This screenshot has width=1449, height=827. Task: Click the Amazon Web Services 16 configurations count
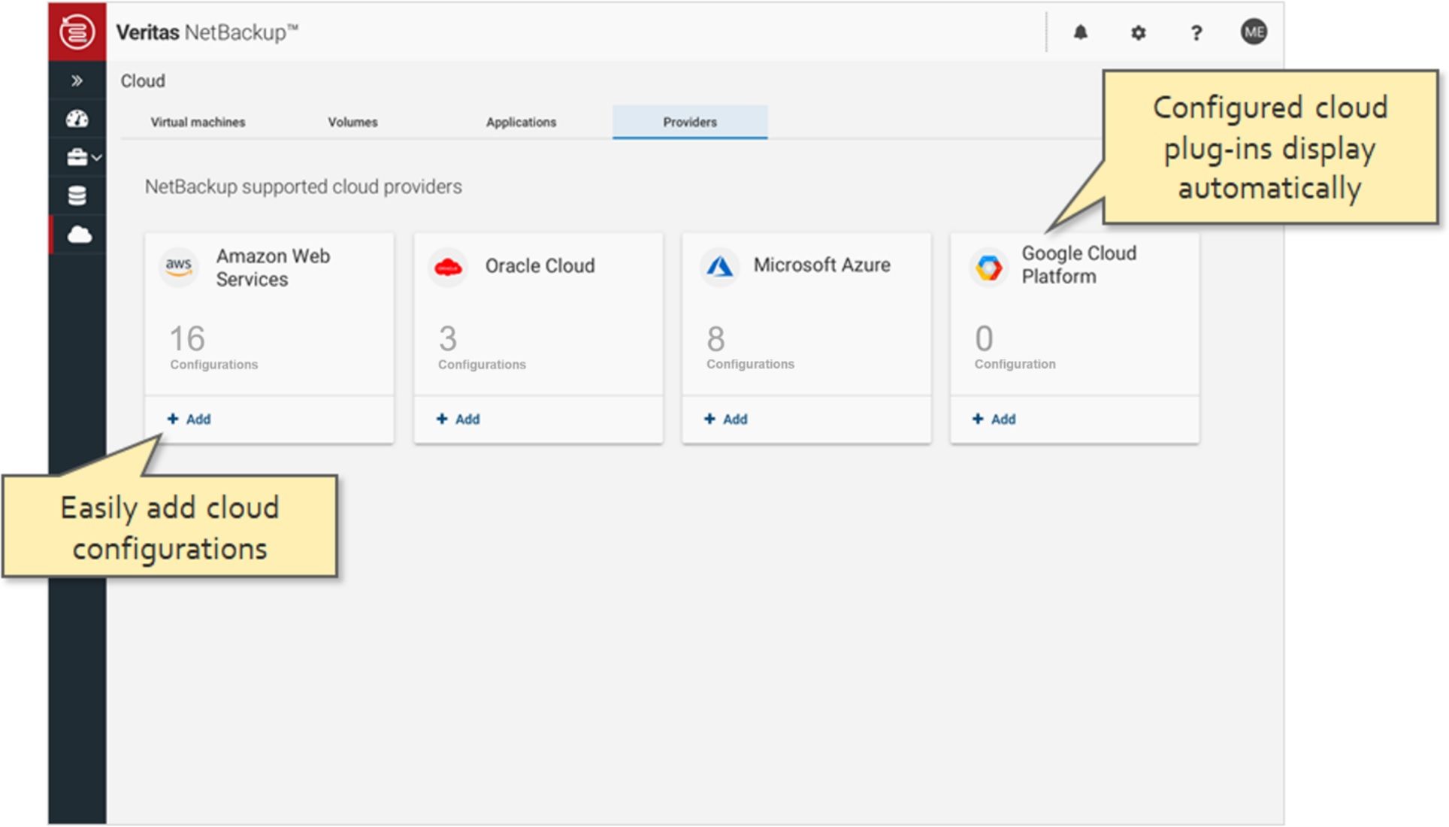(x=187, y=339)
